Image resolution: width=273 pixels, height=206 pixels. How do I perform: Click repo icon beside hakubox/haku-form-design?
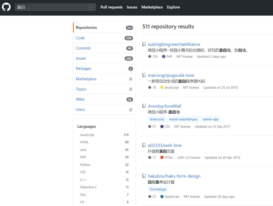click(144, 176)
